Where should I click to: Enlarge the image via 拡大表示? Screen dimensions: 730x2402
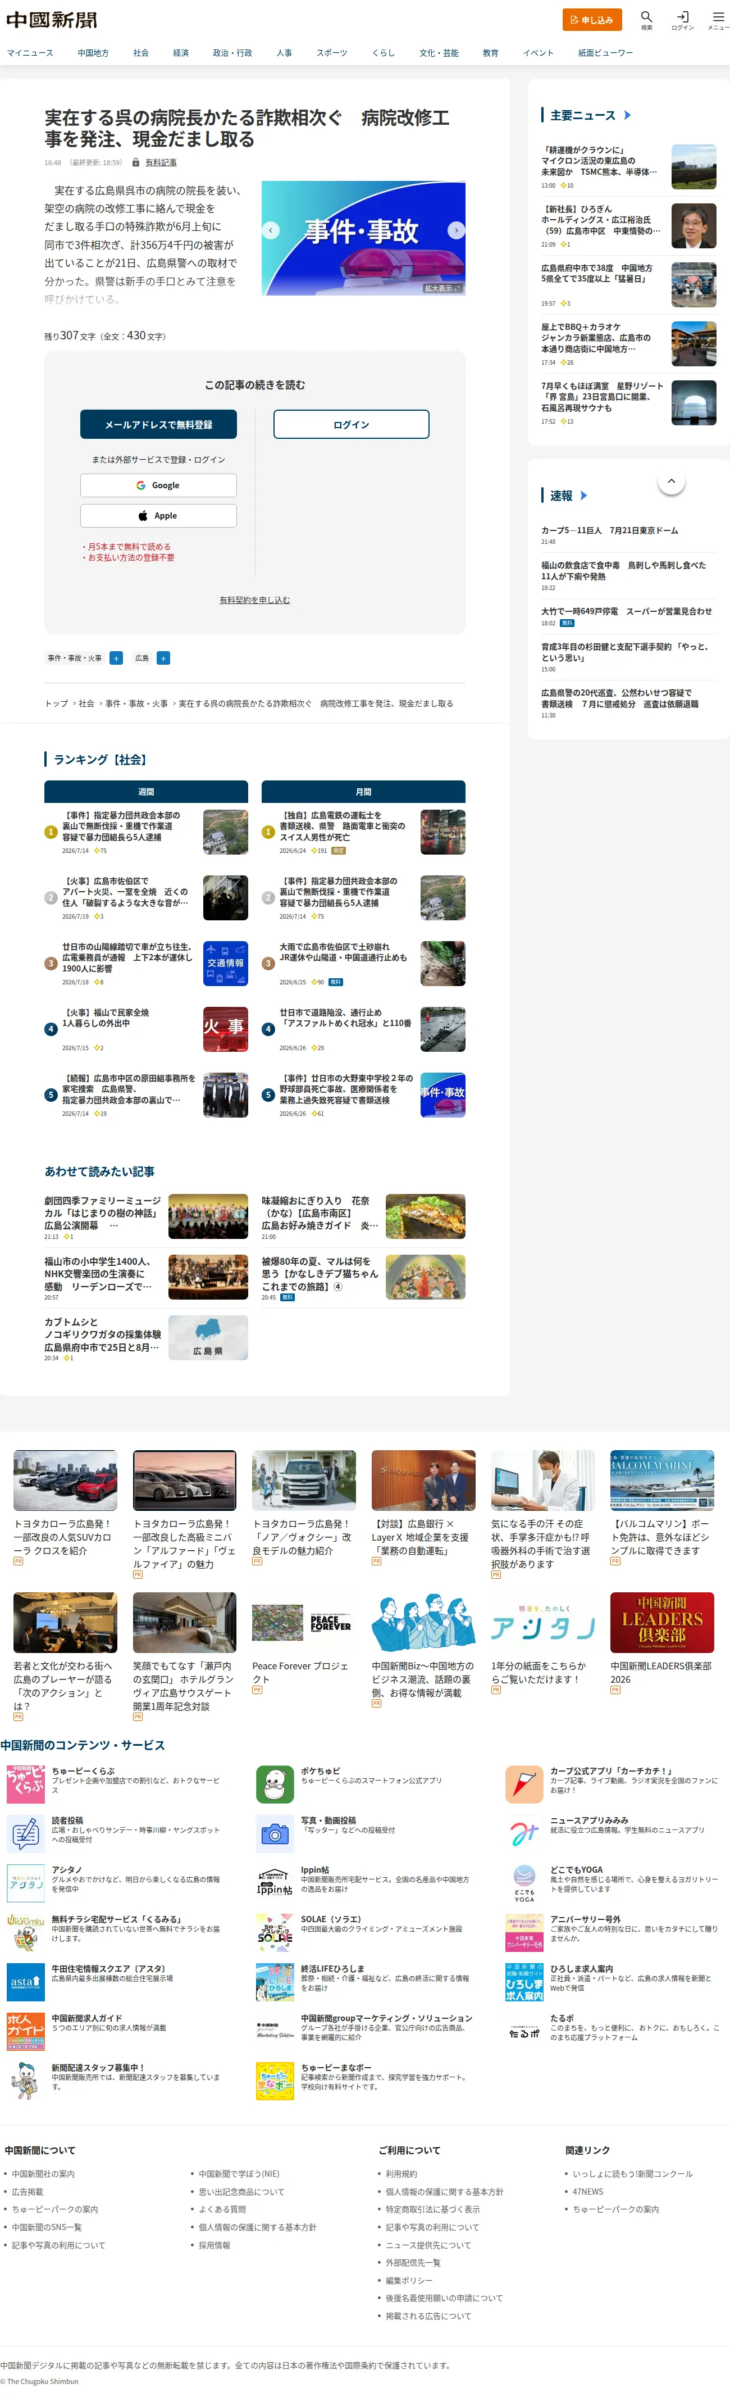(x=443, y=288)
